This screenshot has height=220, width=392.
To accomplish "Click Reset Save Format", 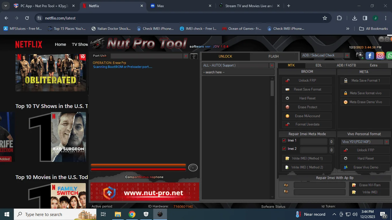I will click(307, 89).
